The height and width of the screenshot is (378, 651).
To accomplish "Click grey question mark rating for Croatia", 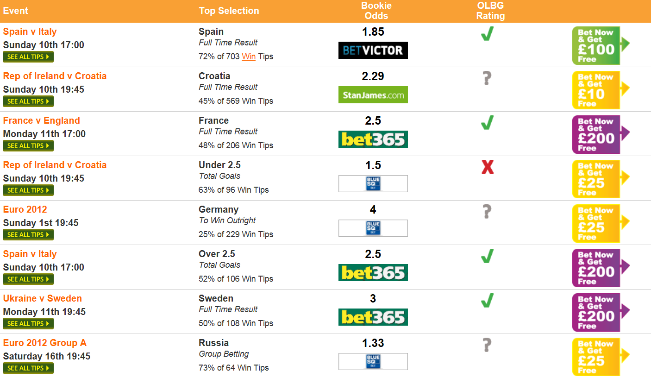I will 486,78.
